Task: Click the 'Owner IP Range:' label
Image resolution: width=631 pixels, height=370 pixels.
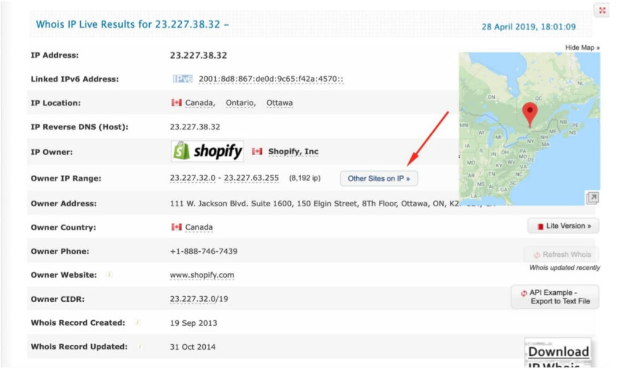Action: coord(66,178)
